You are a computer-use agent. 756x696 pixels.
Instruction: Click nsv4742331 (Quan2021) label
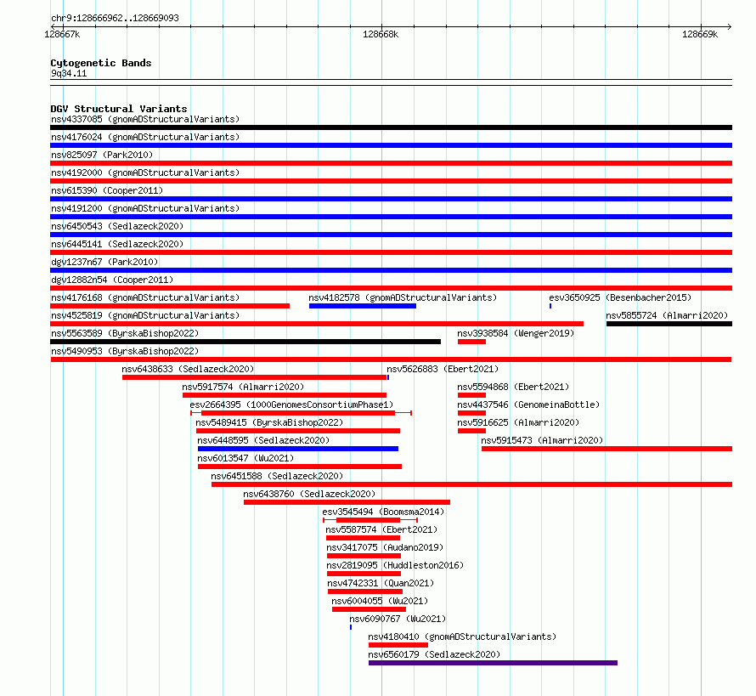pyautogui.click(x=381, y=583)
